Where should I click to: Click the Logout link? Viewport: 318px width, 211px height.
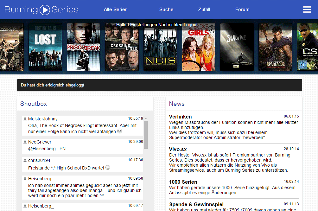pos(191,25)
